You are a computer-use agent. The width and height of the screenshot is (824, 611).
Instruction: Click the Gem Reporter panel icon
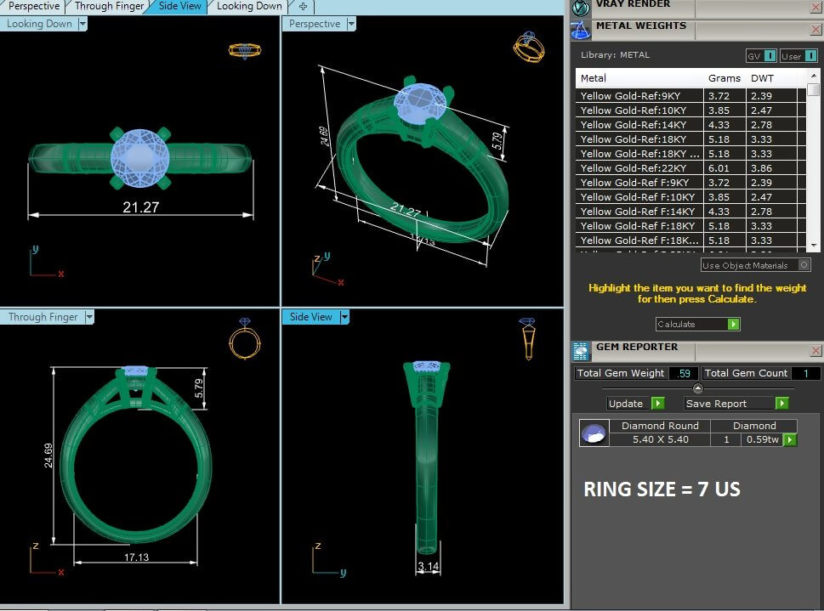[x=581, y=351]
